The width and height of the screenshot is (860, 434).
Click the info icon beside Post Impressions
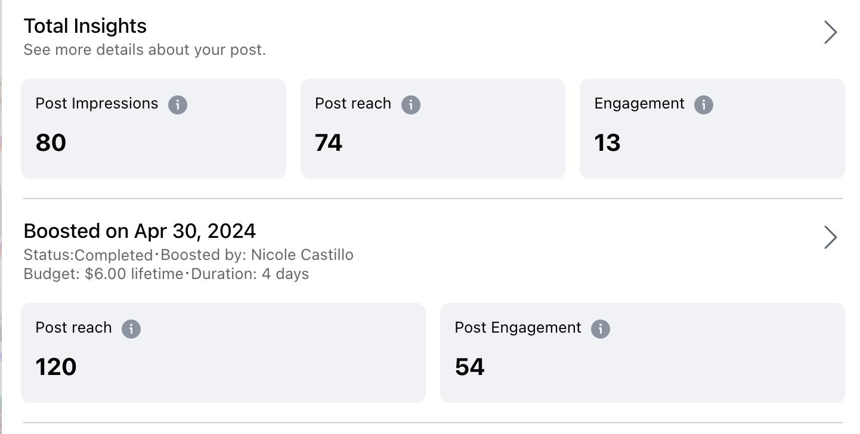point(178,105)
